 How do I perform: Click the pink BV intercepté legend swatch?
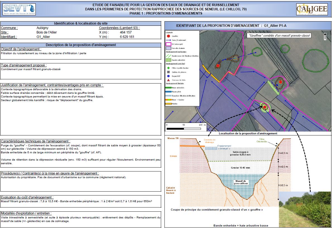(x=168, y=44)
